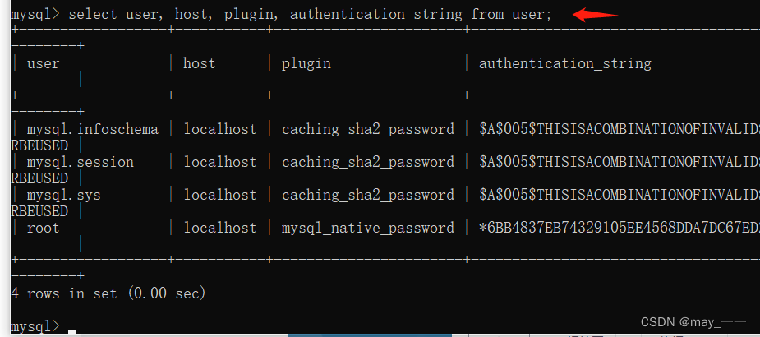Click the $A$005$ string in the mysql.infoschema row
760x337 pixels.
(x=619, y=130)
